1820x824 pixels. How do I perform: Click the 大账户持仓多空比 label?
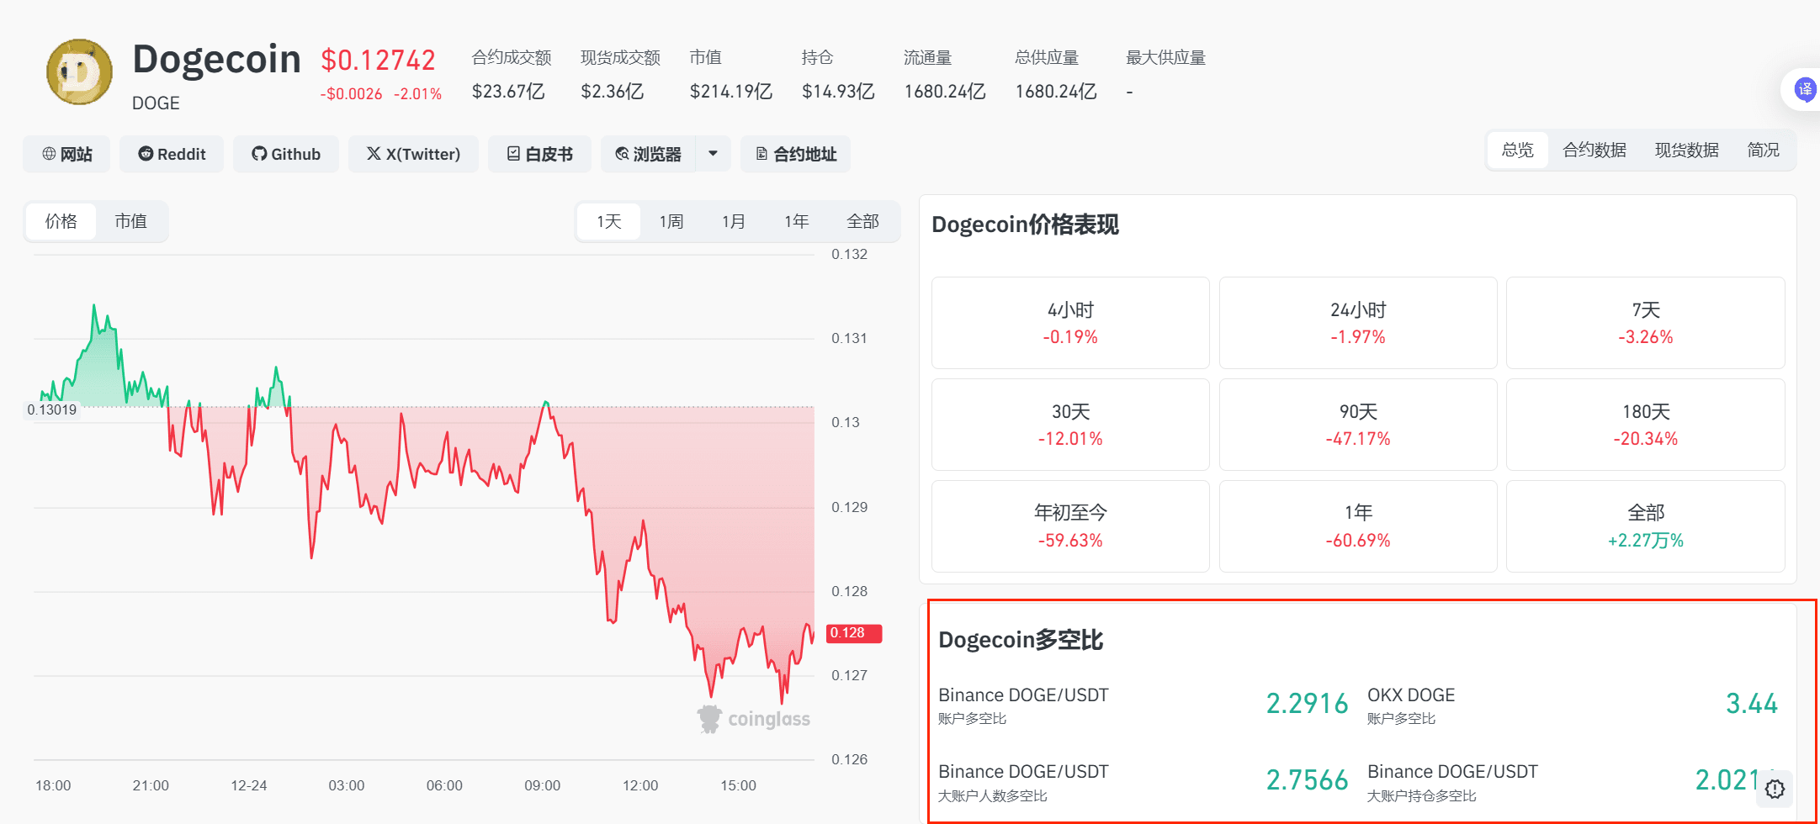[x=1422, y=796]
